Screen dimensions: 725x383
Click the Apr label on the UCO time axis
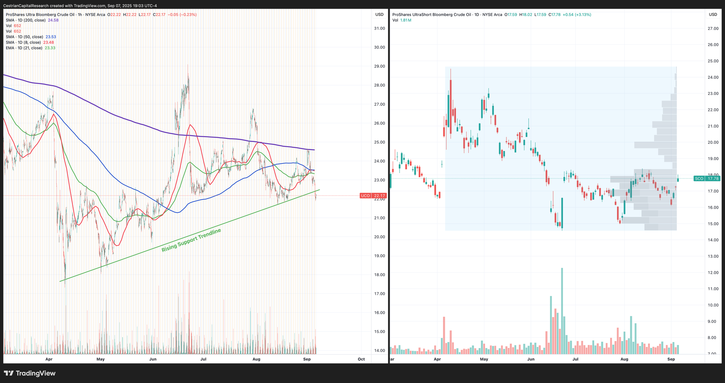pos(49,359)
